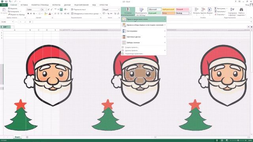The width and height of the screenshot is (253, 142).
Task: Click the cell borders icon
Action: [x=40, y=14]
